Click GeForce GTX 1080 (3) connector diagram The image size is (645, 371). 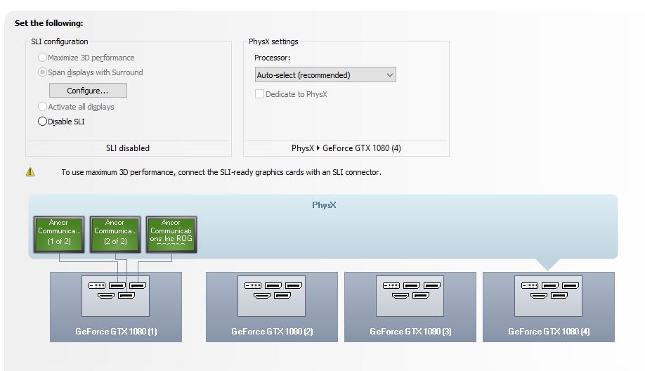pos(410,296)
